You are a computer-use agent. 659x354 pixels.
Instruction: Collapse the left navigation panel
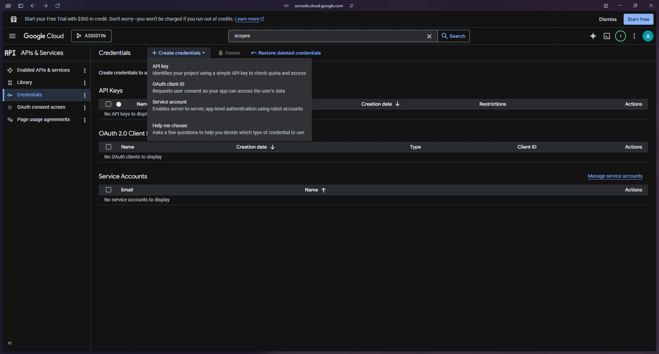point(10,343)
